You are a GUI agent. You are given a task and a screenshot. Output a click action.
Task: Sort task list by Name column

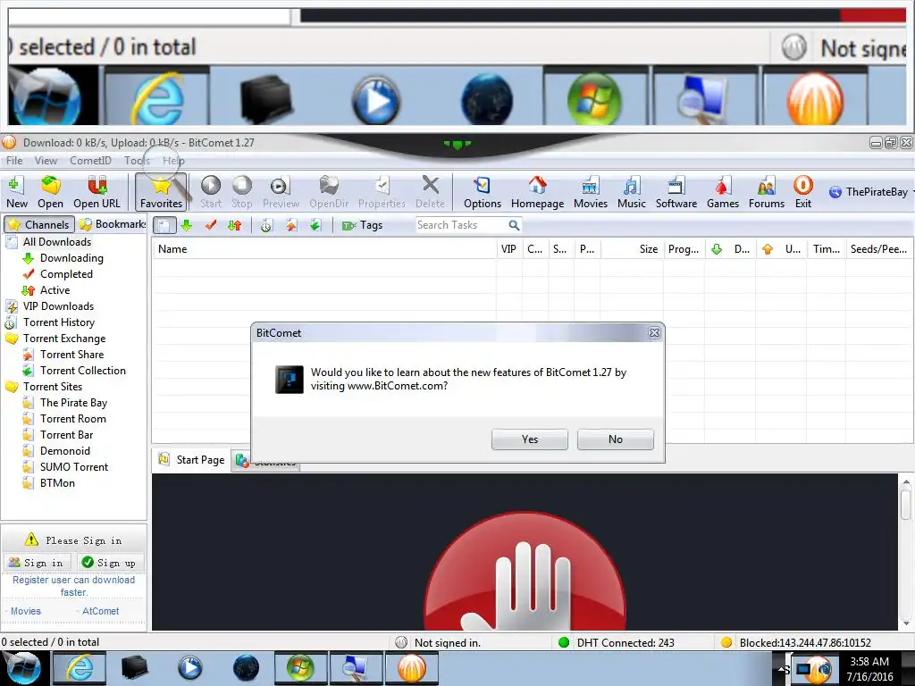(323, 249)
